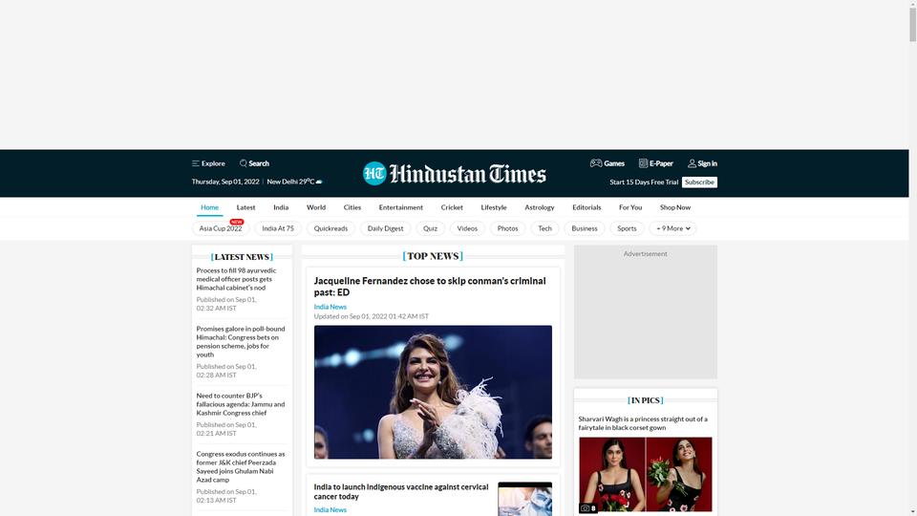This screenshot has height=516, width=917.
Task: Open the Latest tab
Action: coord(245,207)
